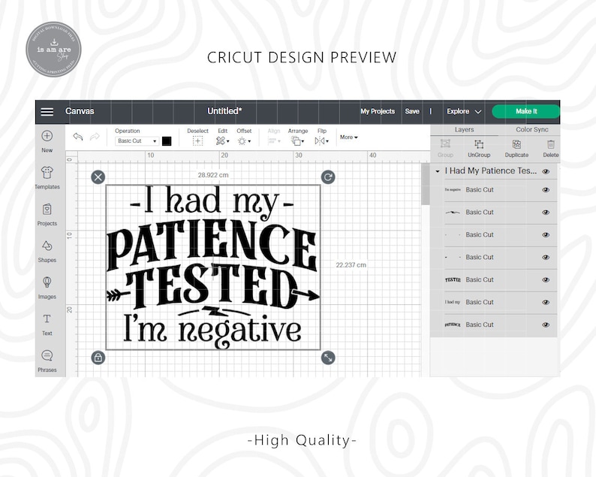Click the Canvas label

(80, 111)
